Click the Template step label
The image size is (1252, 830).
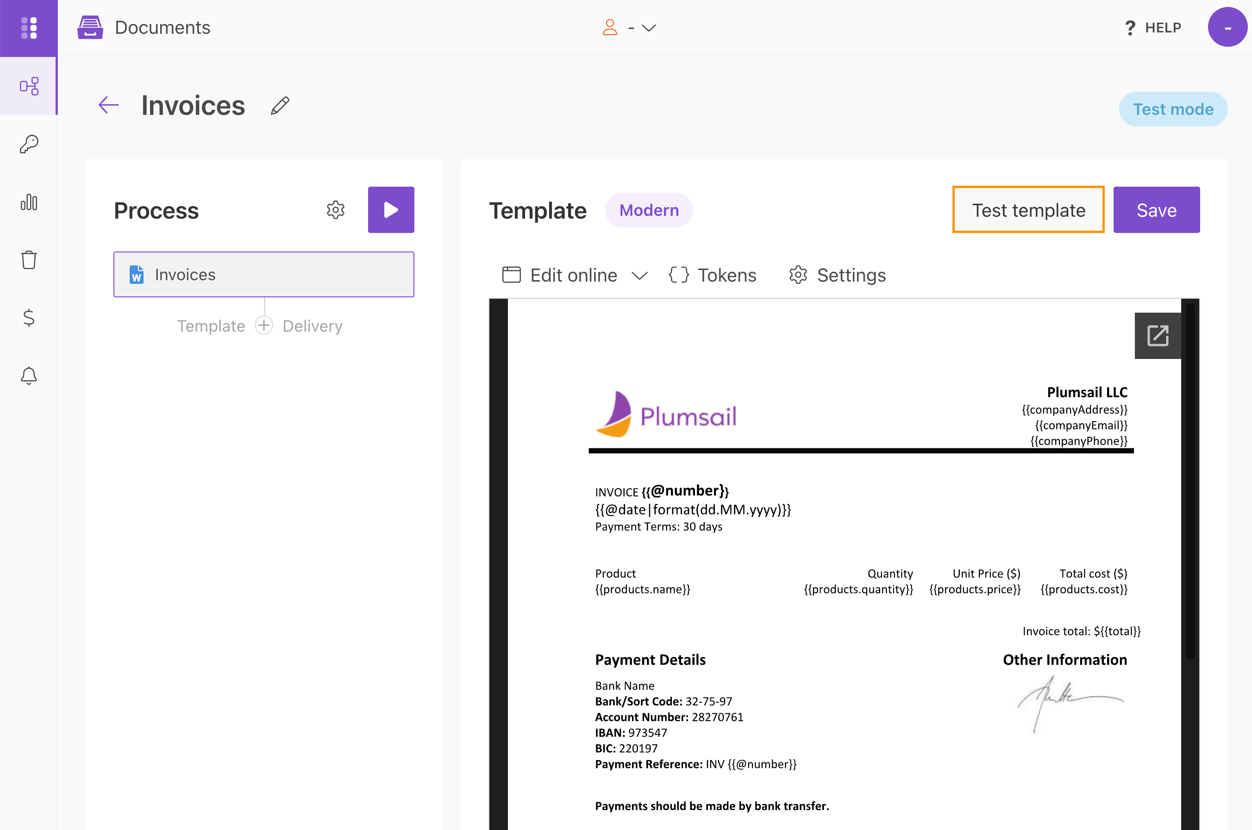(211, 326)
